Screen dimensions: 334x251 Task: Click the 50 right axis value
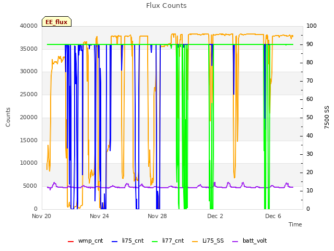coord(309,117)
